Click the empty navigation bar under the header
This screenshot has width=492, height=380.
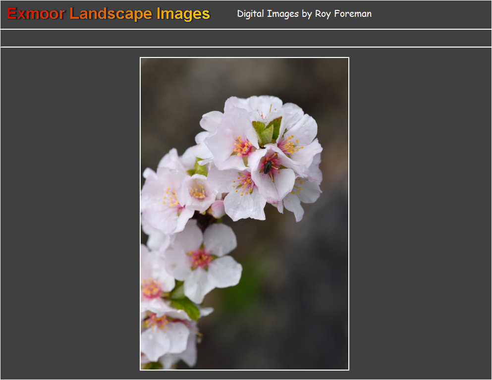(246, 38)
